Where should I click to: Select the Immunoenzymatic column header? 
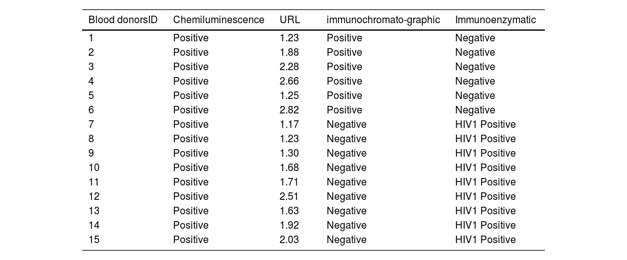click(x=495, y=20)
